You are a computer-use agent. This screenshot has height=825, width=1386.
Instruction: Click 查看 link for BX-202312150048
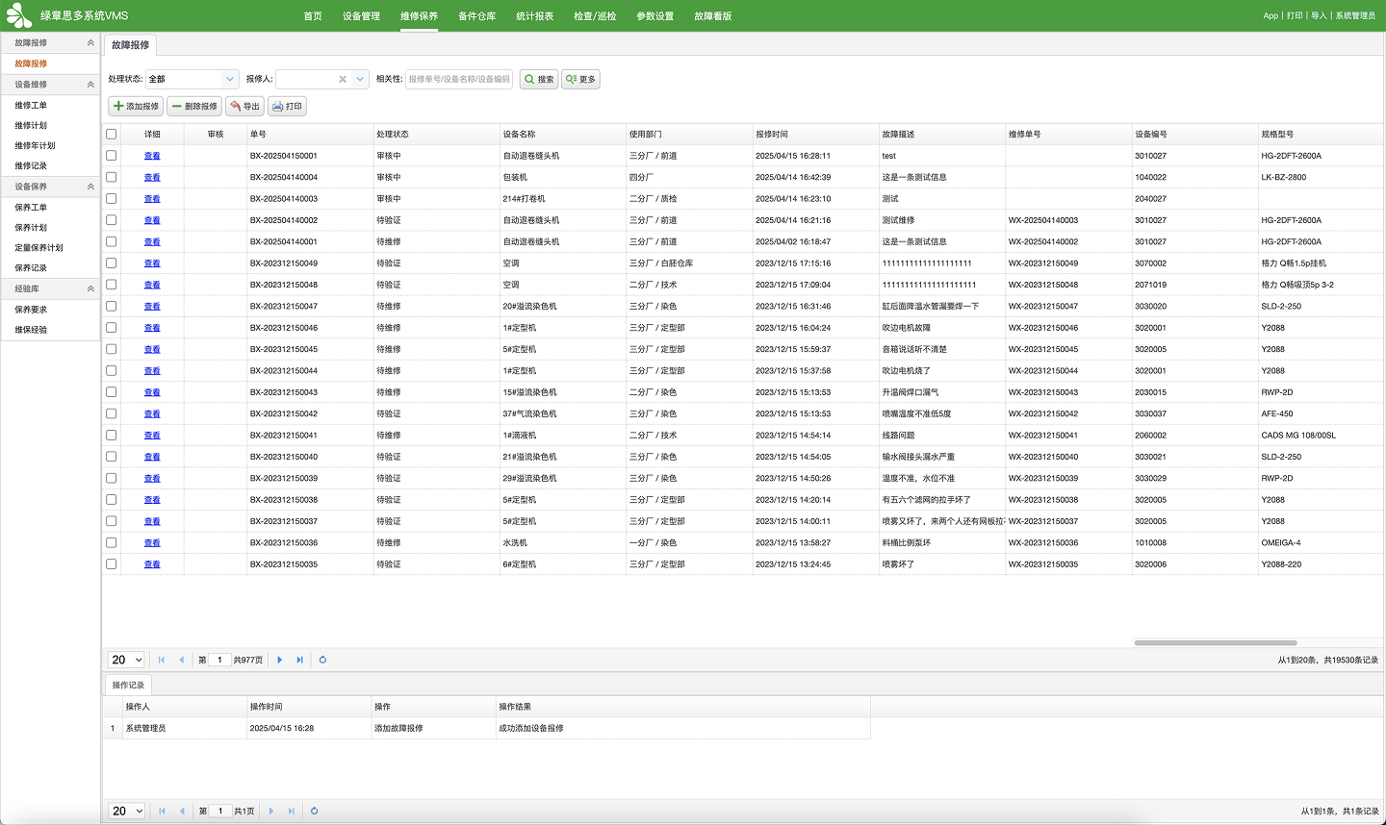152,285
